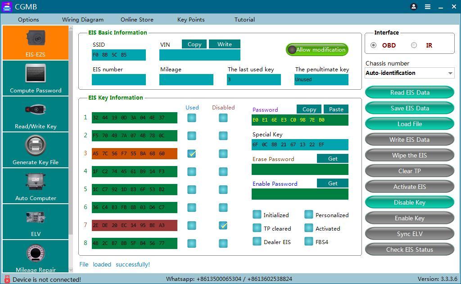Screen dimensions: 461x284
Task: Check the Disabled box for key 2
Action: tap(223, 135)
